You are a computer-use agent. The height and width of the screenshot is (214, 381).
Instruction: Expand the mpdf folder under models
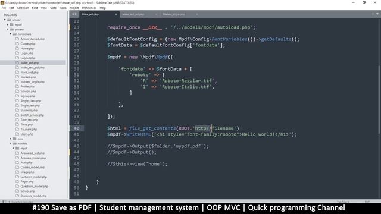click(x=13, y=148)
